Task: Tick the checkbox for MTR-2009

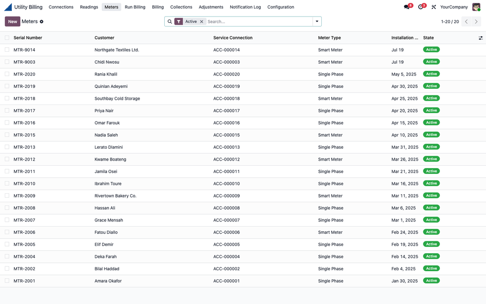Action: pyautogui.click(x=7, y=196)
